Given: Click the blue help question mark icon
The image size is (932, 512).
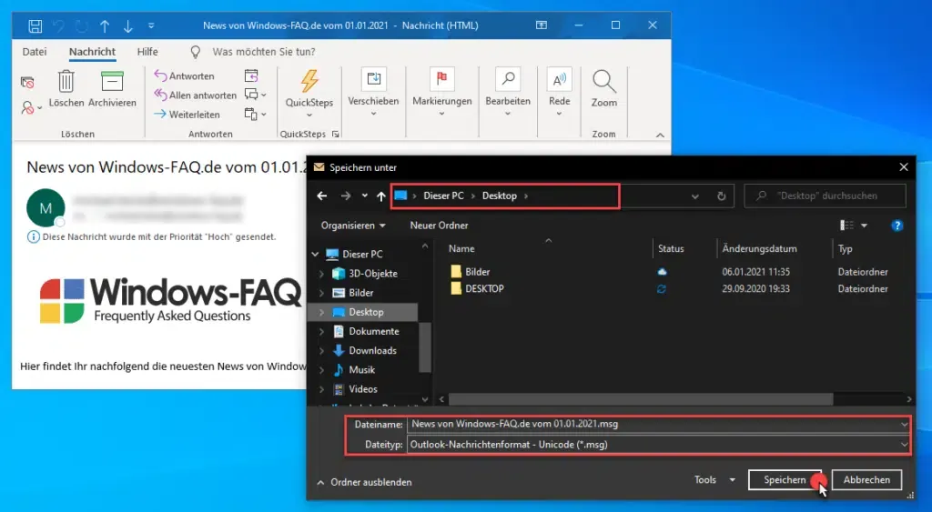Looking at the screenshot, I should 897,226.
